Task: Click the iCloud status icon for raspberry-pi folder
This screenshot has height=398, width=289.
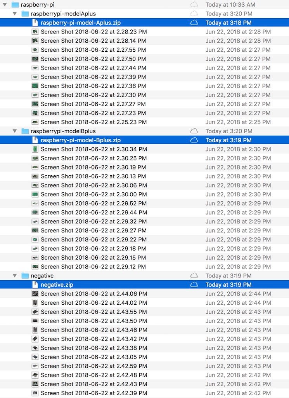Action: point(194,5)
